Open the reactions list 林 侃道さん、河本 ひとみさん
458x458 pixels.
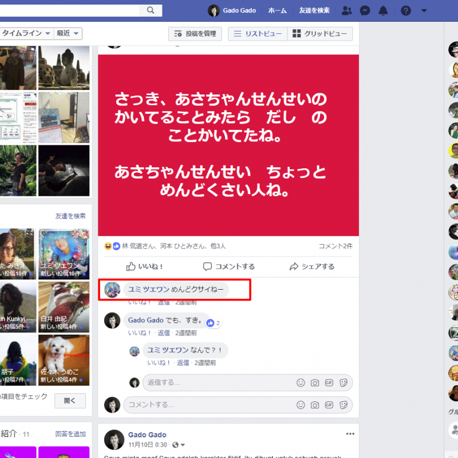(x=173, y=246)
